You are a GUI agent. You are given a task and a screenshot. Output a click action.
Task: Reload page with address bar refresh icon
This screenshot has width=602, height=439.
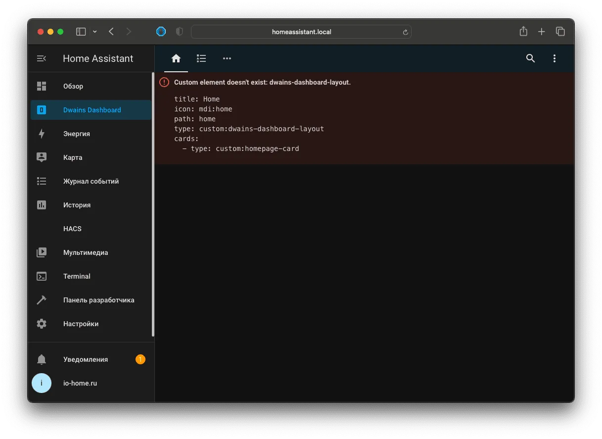tap(405, 32)
